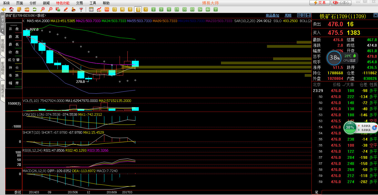Open the alert bell icon
This screenshot has width=378, height=195.
74,9
